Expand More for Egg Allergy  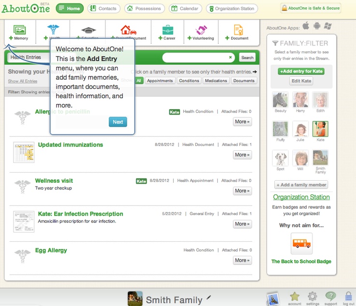242,260
